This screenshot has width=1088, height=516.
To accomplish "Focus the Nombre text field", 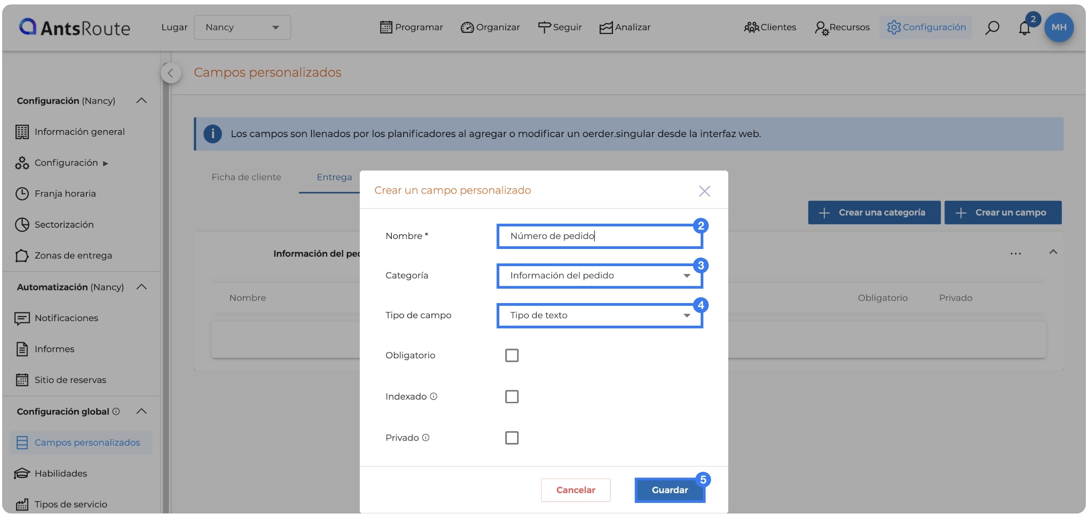I will click(600, 236).
